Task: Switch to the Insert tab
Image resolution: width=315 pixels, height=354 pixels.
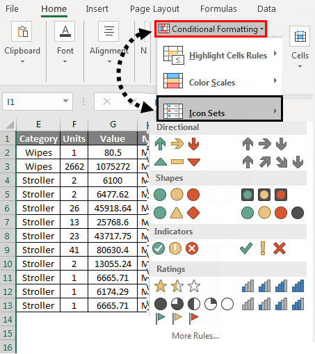Action: pyautogui.click(x=97, y=9)
